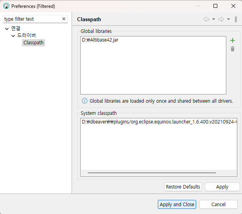Select D:\Altibase42.jar in Global libraries
242x214 pixels.
pos(100,40)
